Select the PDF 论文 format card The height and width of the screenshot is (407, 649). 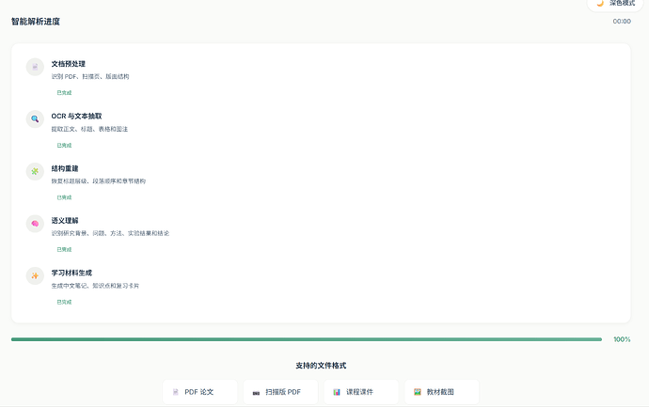point(200,392)
